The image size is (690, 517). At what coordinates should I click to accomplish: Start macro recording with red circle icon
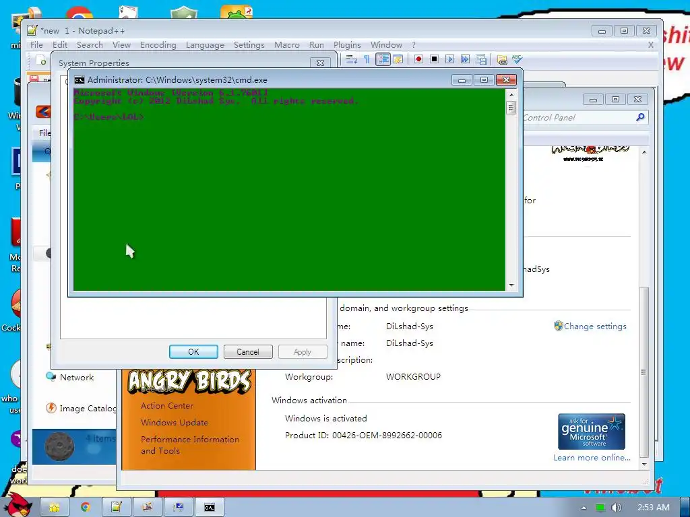click(x=418, y=59)
